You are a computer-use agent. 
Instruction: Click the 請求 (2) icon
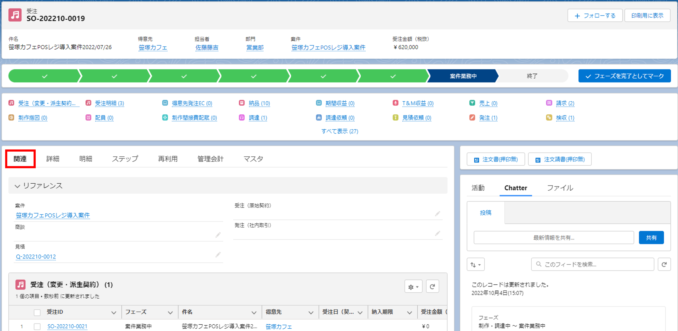pos(549,103)
